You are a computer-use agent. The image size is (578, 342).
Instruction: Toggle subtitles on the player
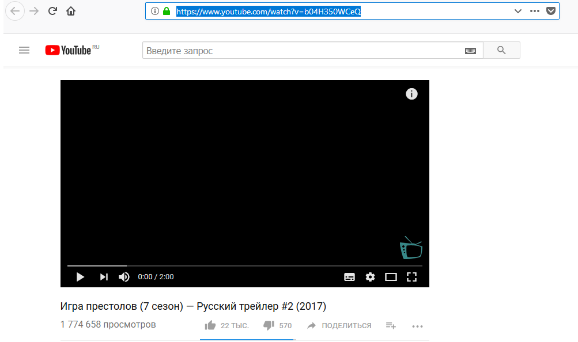[x=349, y=277]
